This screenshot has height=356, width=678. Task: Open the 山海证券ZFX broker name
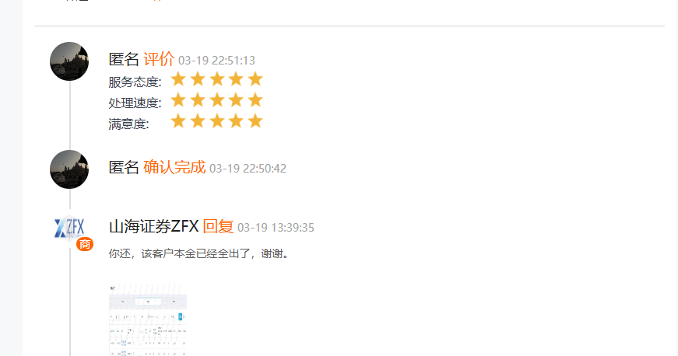pos(153,226)
